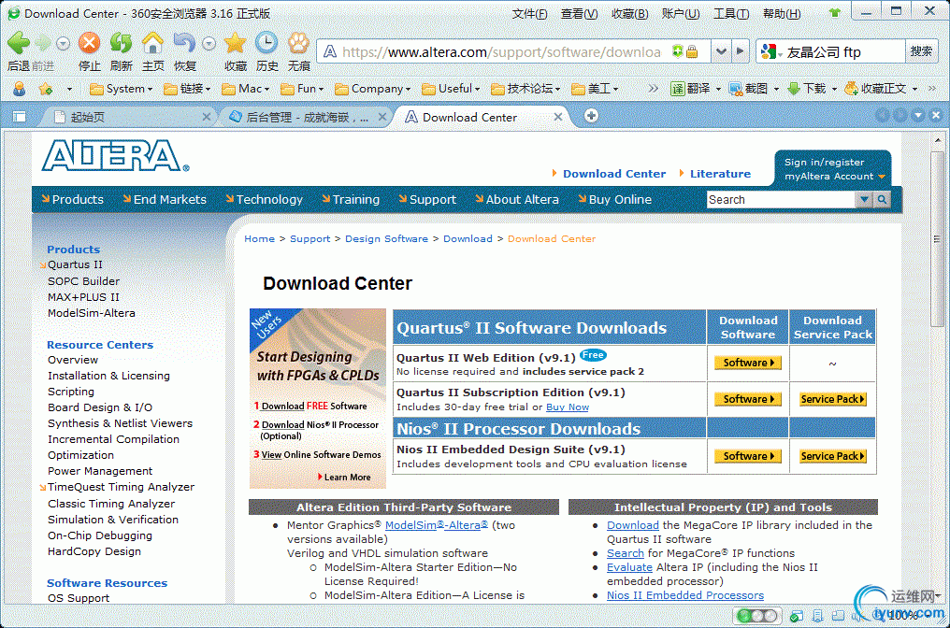Open the Buy Online navigation menu
Image resolution: width=950 pixels, height=628 pixels.
pyautogui.click(x=615, y=199)
